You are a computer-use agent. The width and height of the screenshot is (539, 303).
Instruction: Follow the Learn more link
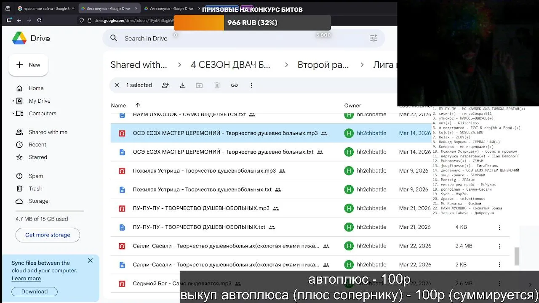pyautogui.click(x=26, y=279)
